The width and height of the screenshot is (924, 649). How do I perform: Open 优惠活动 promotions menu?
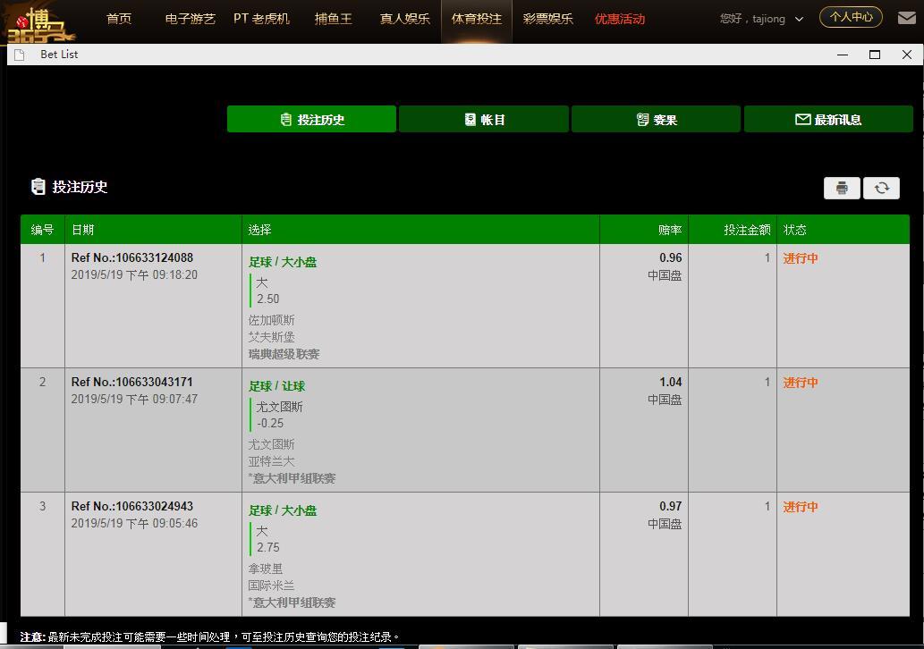[x=620, y=19]
